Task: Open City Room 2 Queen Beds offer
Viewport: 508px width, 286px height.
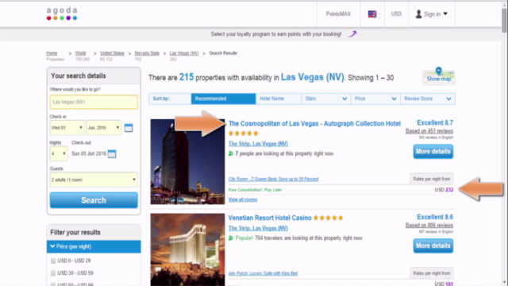Action: pyautogui.click(x=273, y=179)
